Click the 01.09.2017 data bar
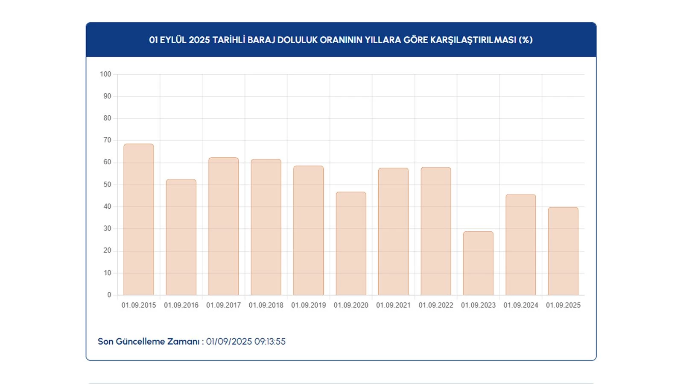The width and height of the screenshot is (683, 384). (223, 226)
